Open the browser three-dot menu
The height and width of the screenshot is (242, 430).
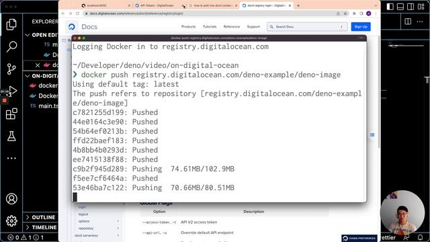pyautogui.click(x=376, y=13)
